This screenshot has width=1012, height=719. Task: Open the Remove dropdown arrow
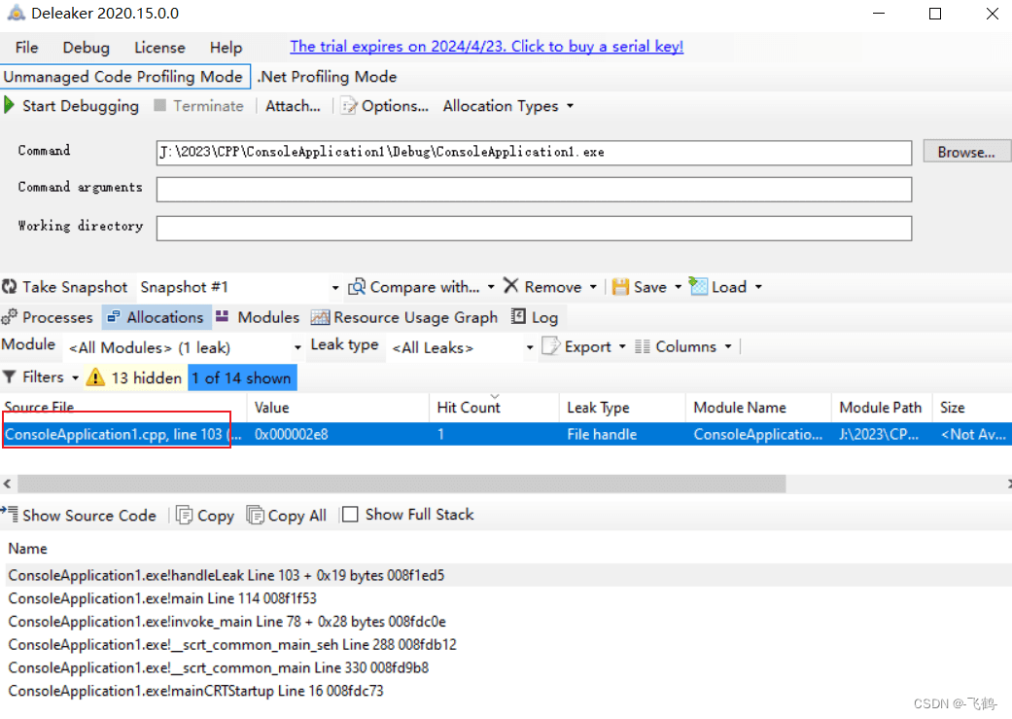[593, 287]
